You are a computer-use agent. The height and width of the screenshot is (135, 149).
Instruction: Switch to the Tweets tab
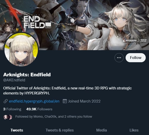[x=17, y=130]
